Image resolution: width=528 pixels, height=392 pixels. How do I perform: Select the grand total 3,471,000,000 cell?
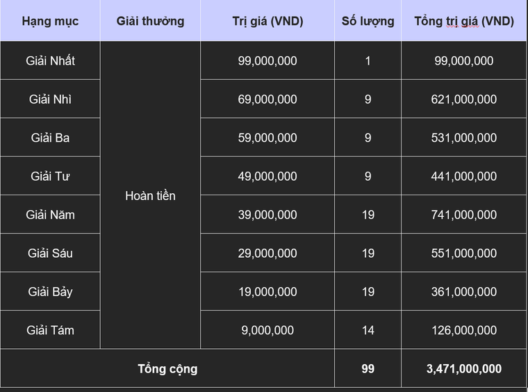click(464, 368)
